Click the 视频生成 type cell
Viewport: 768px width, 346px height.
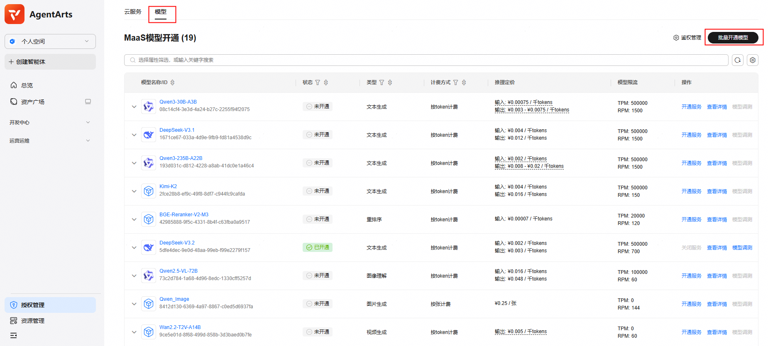point(377,332)
